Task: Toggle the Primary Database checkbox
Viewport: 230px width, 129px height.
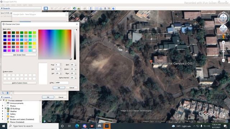Action: pos(4,100)
